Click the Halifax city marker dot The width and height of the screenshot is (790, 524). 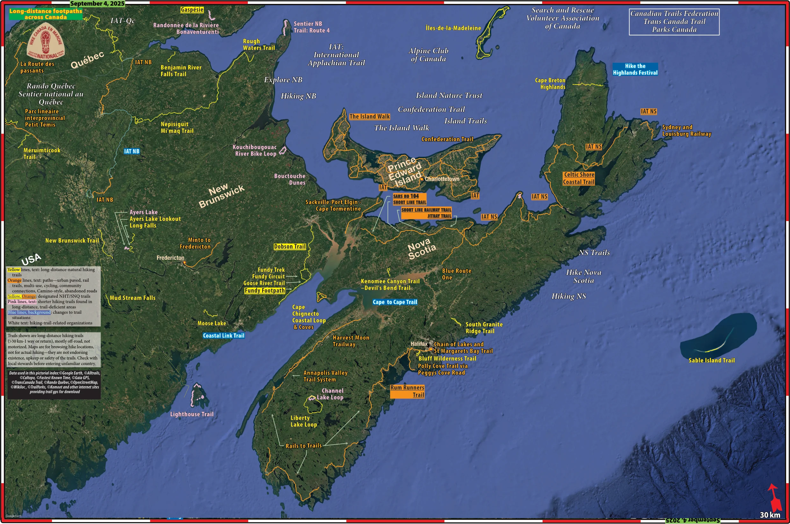coord(431,350)
